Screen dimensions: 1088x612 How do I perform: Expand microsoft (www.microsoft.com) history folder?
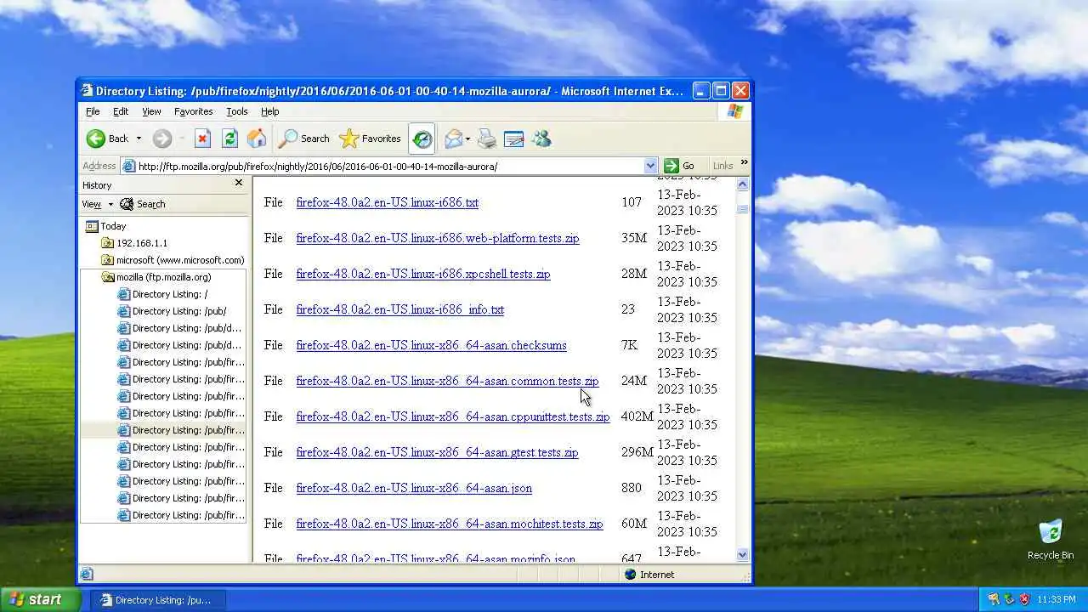173,260
